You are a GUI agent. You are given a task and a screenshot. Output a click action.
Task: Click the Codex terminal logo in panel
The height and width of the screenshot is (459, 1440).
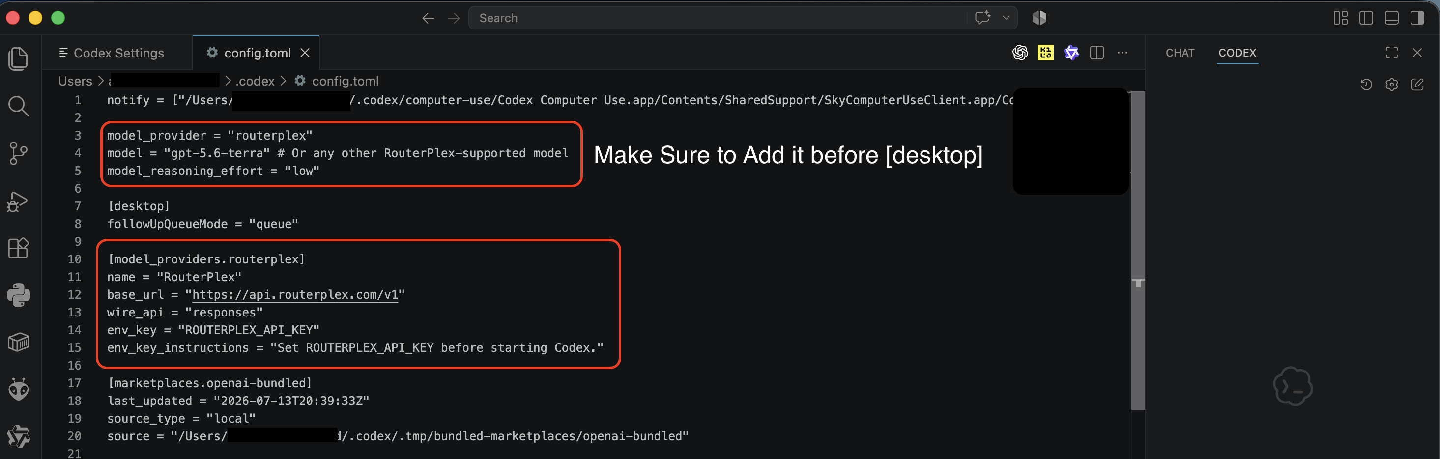point(1293,386)
